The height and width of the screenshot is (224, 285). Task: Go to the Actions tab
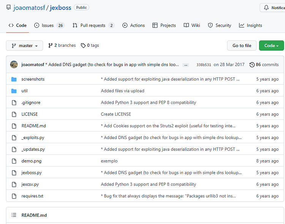(x=133, y=25)
